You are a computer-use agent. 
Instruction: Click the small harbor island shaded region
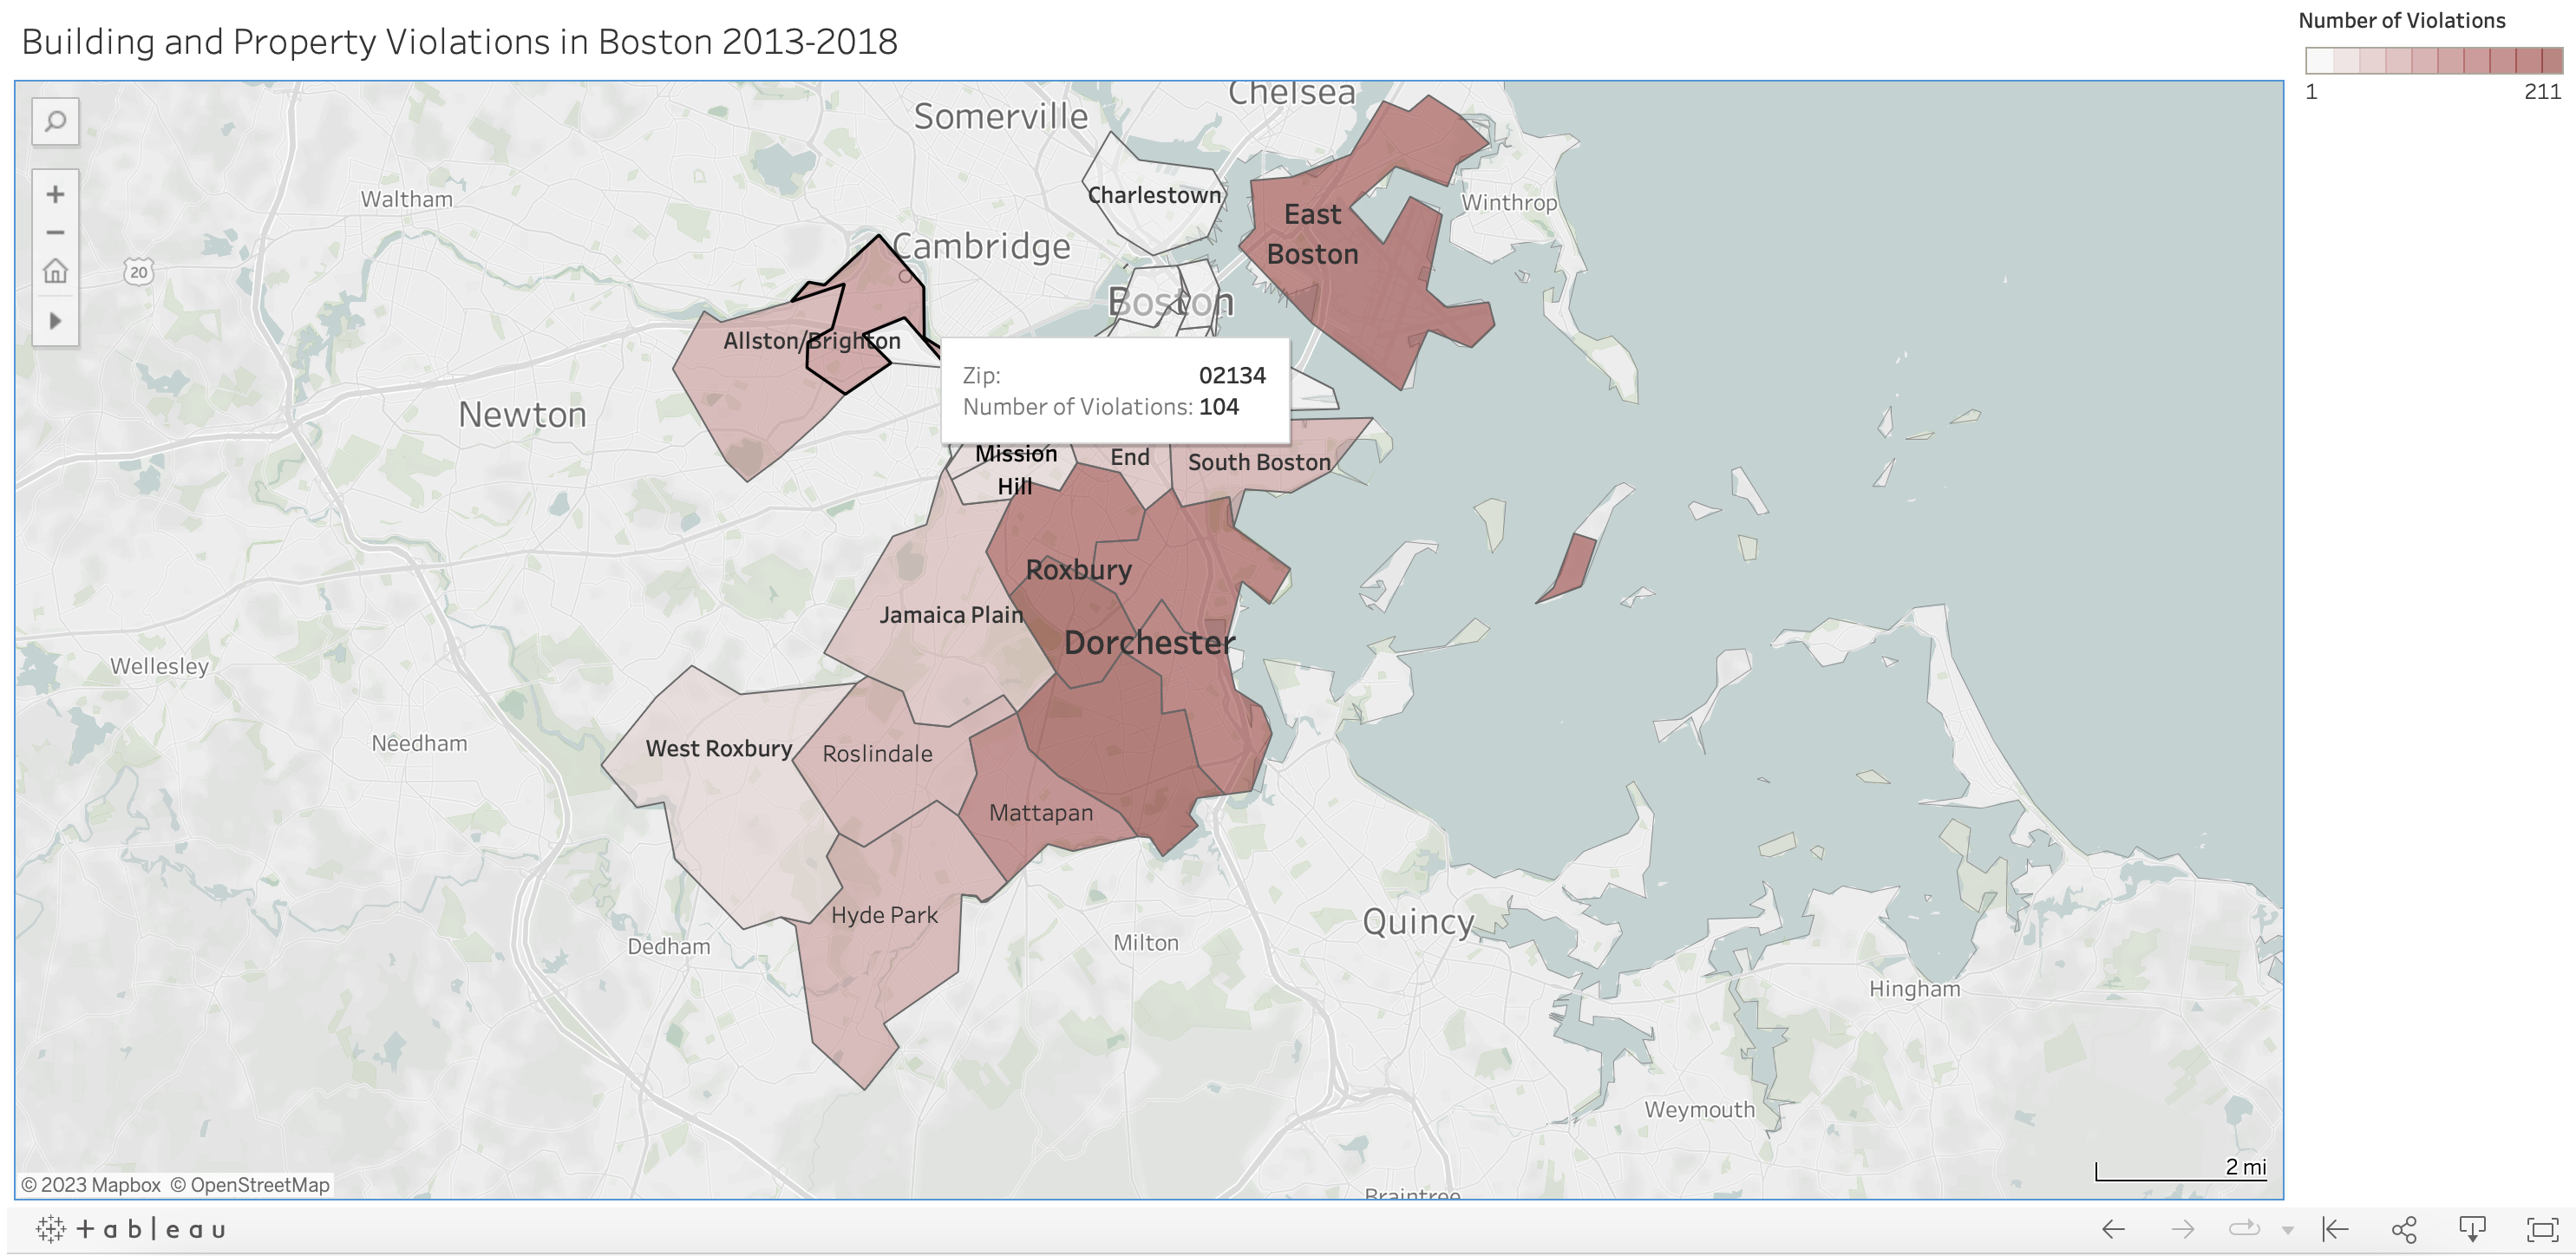pos(1567,568)
